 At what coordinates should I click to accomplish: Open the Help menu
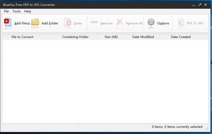(x=27, y=11)
